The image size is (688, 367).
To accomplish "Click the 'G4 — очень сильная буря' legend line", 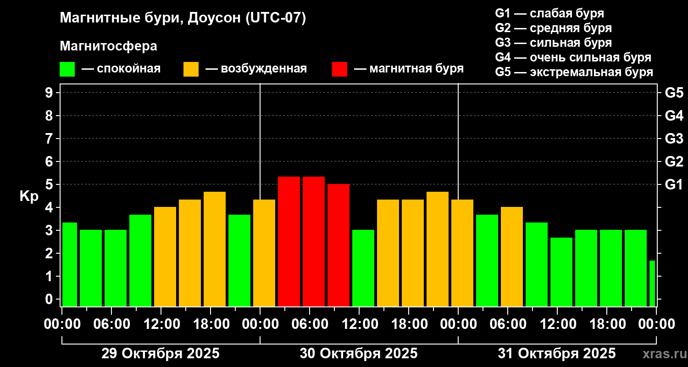I will click(x=573, y=57).
